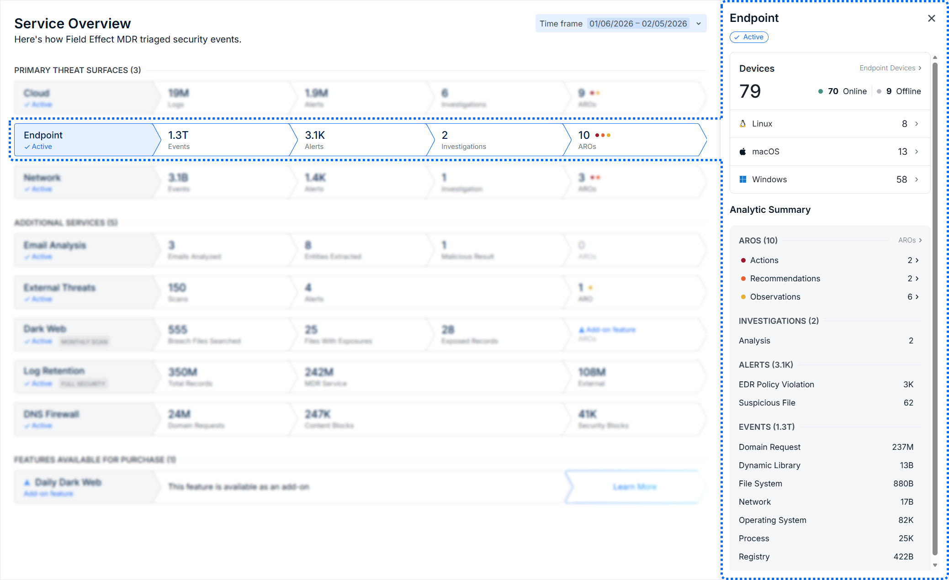Click the Linux penguin icon
949x580 pixels.
742,124
